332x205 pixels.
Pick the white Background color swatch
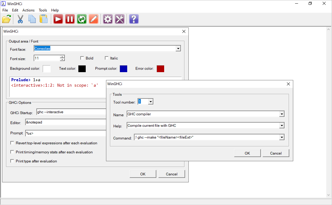47,69
